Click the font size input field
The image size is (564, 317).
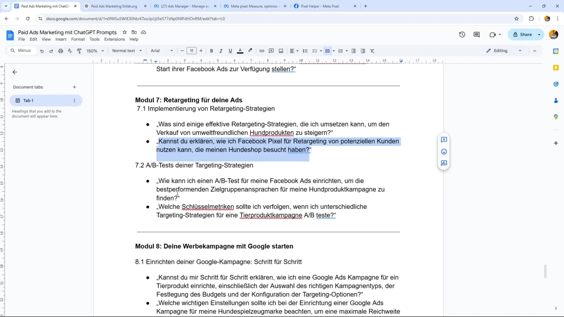point(192,51)
